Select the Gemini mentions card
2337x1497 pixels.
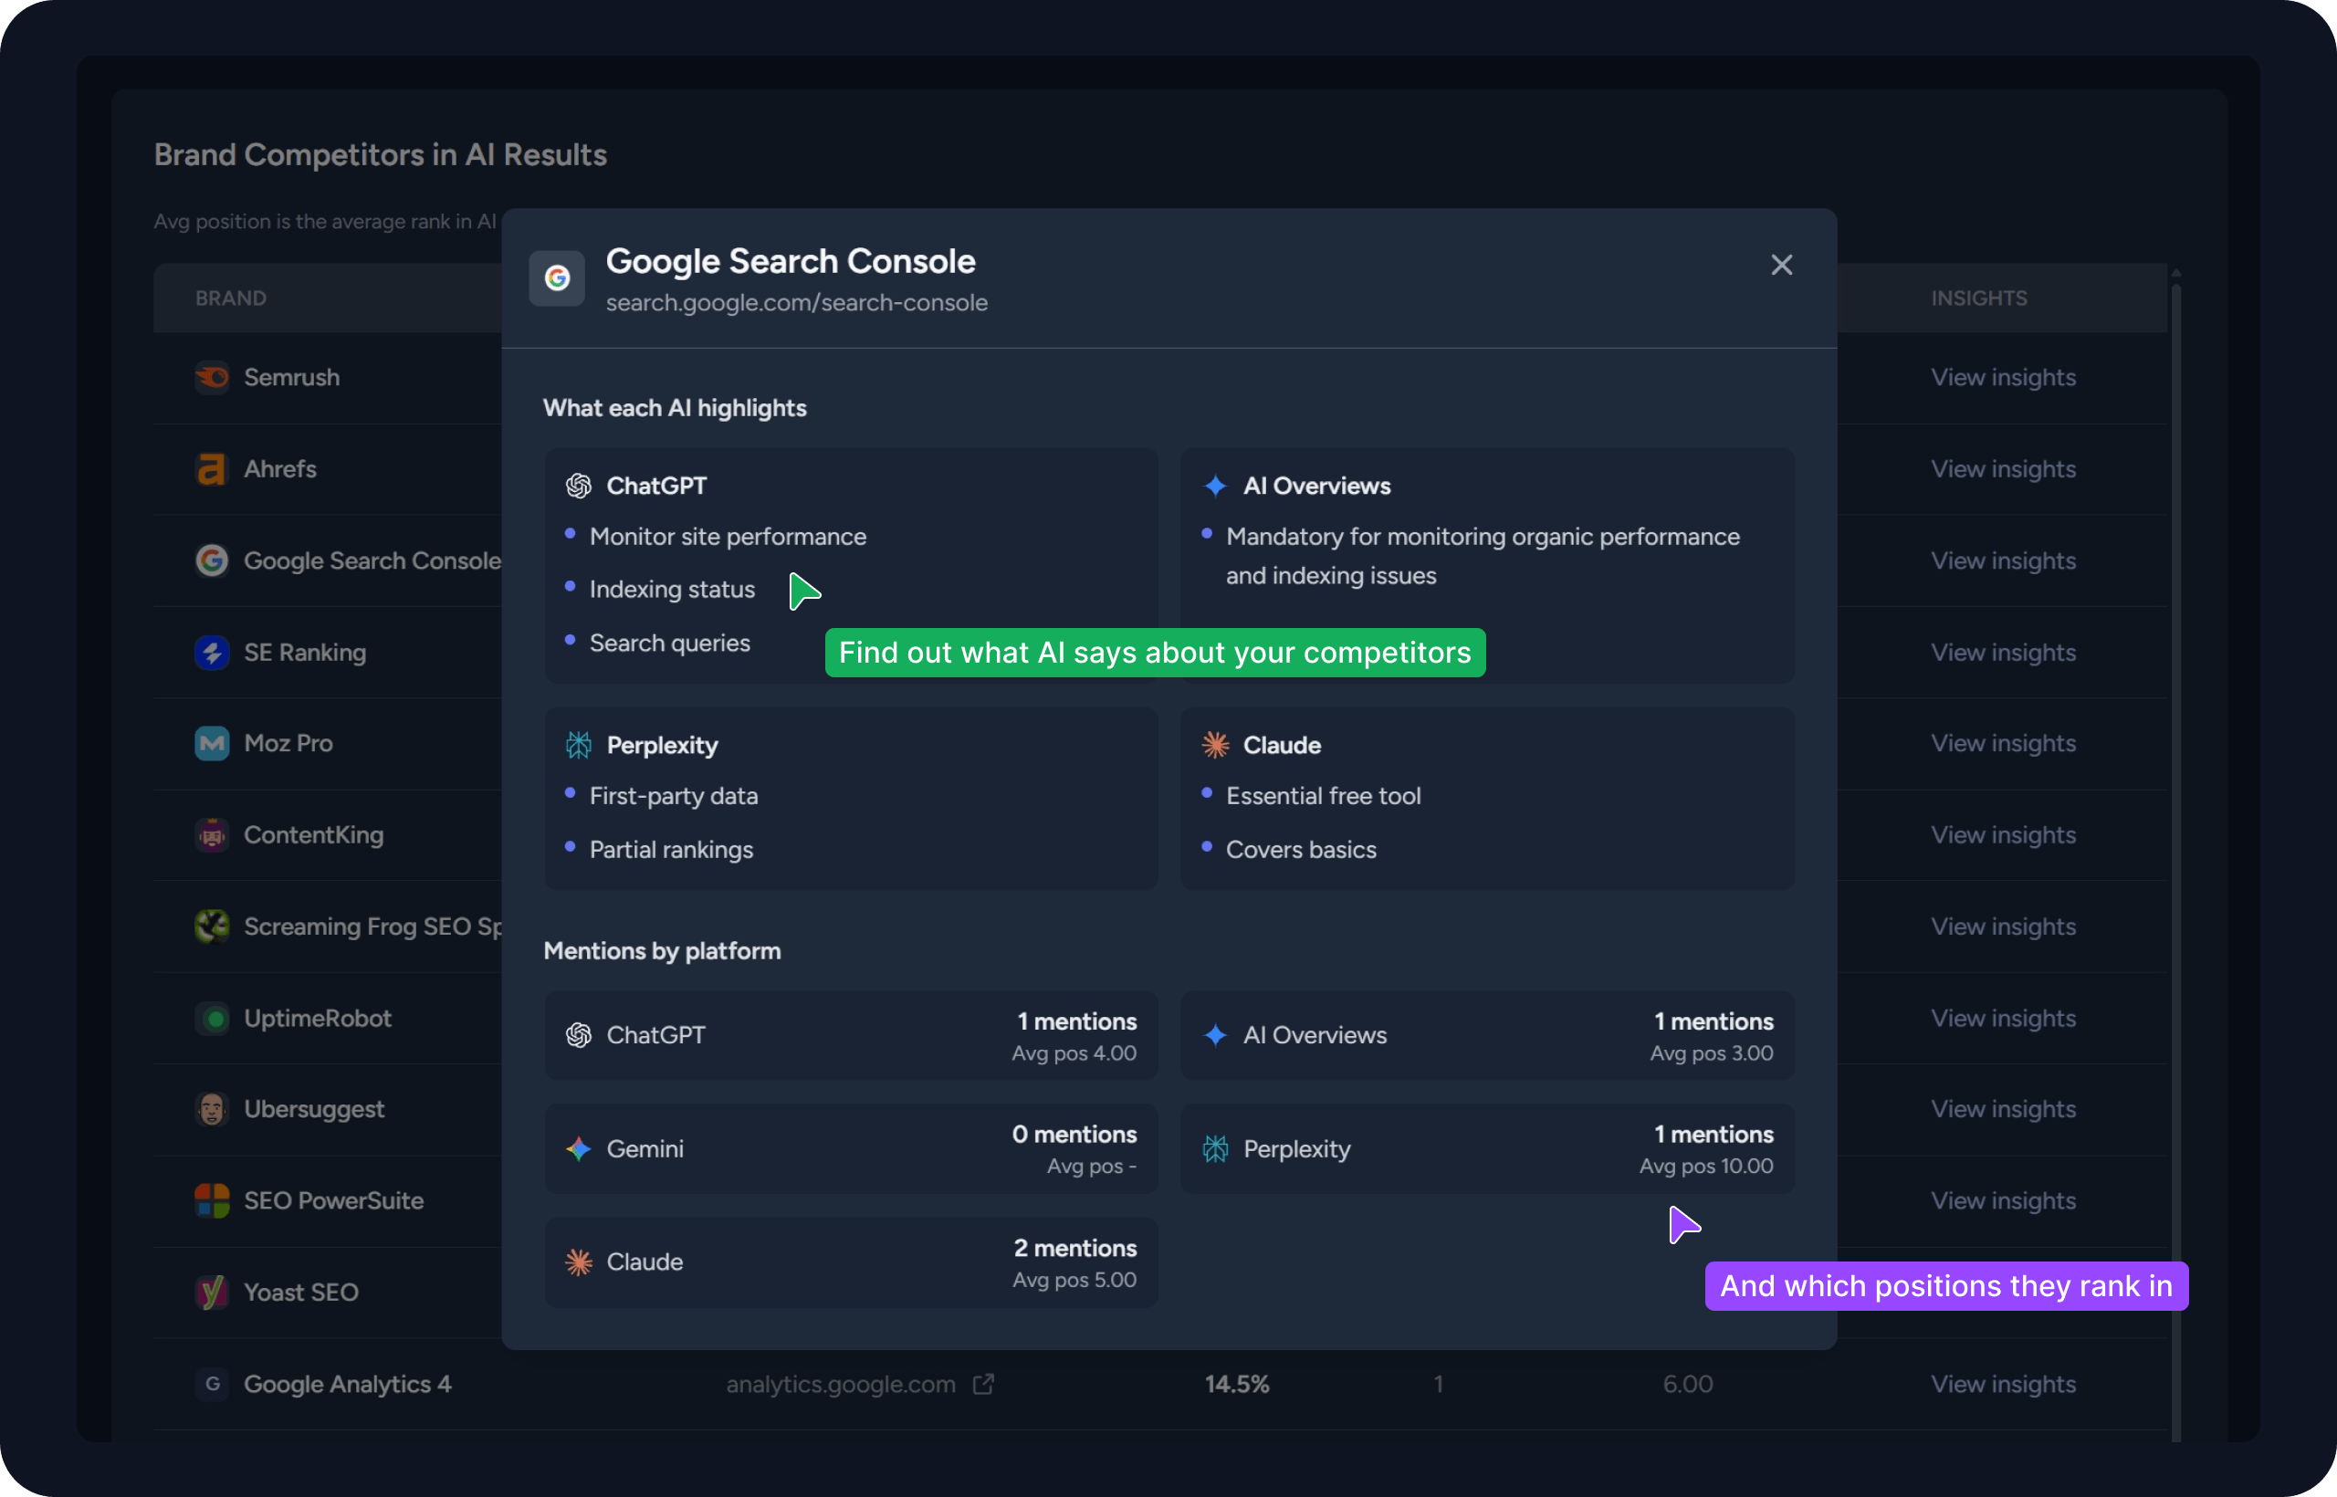coord(851,1148)
